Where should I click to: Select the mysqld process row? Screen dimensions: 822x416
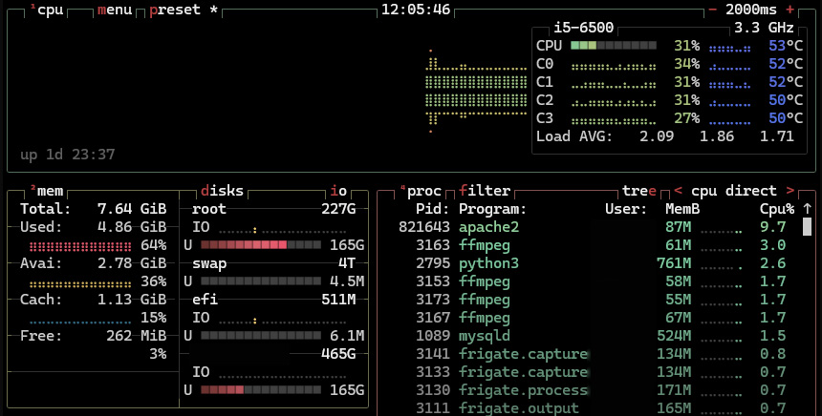pyautogui.click(x=485, y=336)
